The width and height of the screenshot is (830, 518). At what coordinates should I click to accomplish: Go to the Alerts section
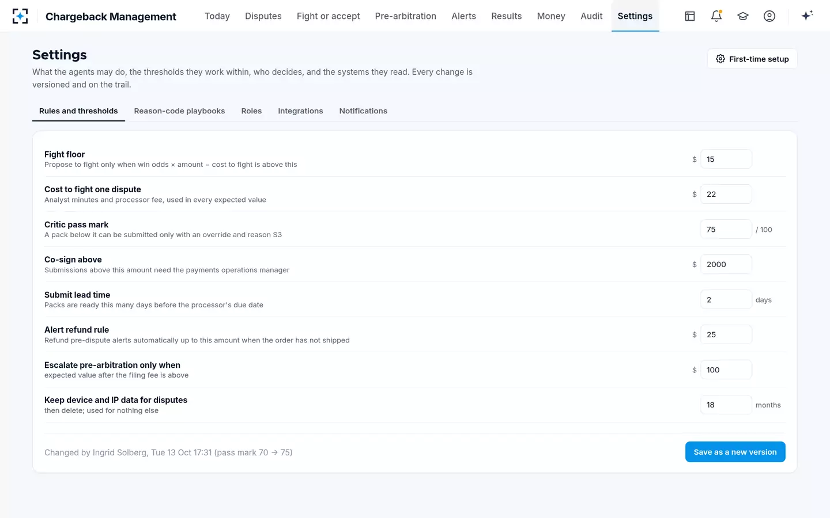[x=463, y=16]
